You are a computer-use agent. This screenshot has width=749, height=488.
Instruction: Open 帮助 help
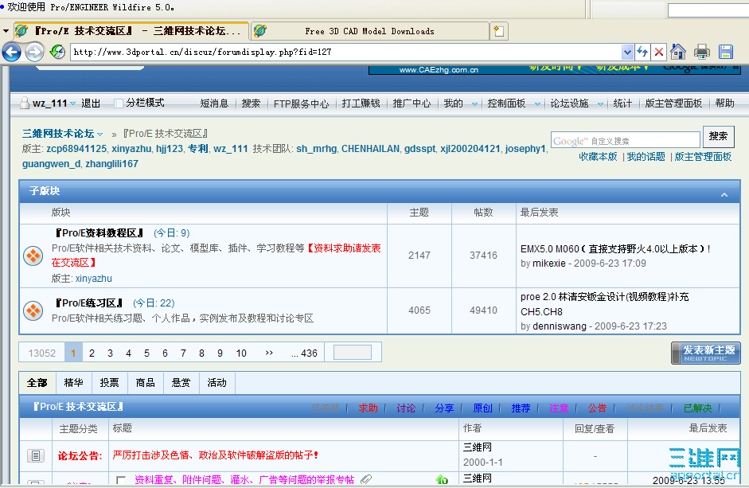click(724, 103)
